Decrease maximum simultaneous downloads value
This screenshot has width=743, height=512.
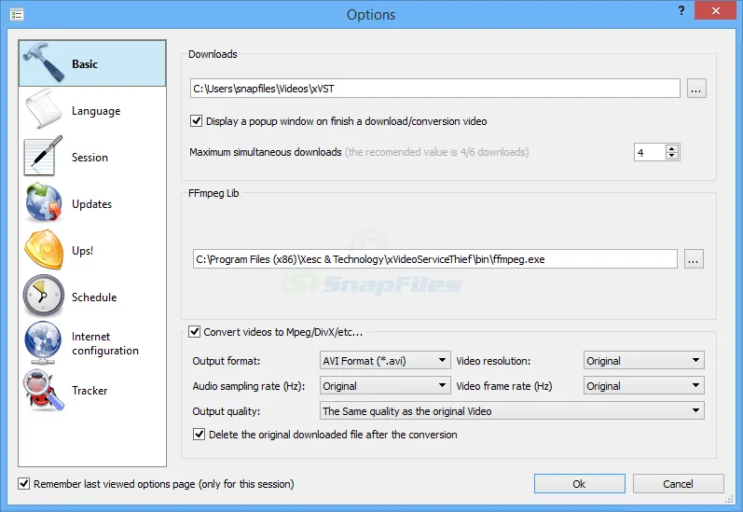coord(671,156)
